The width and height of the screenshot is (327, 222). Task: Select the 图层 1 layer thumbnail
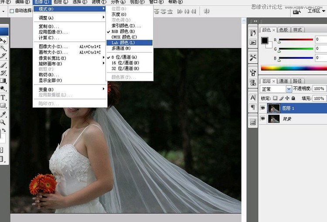[x=274, y=108]
